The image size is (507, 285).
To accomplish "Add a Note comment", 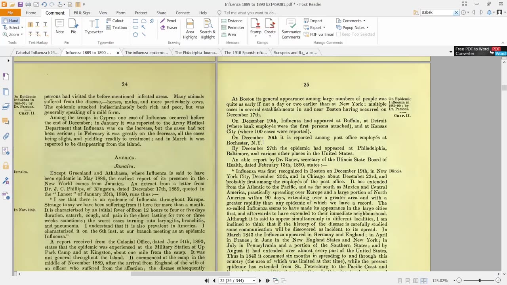I will pos(59,27).
